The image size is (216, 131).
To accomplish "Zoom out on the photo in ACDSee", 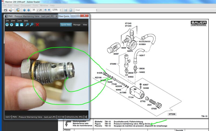I will (x=32, y=25).
